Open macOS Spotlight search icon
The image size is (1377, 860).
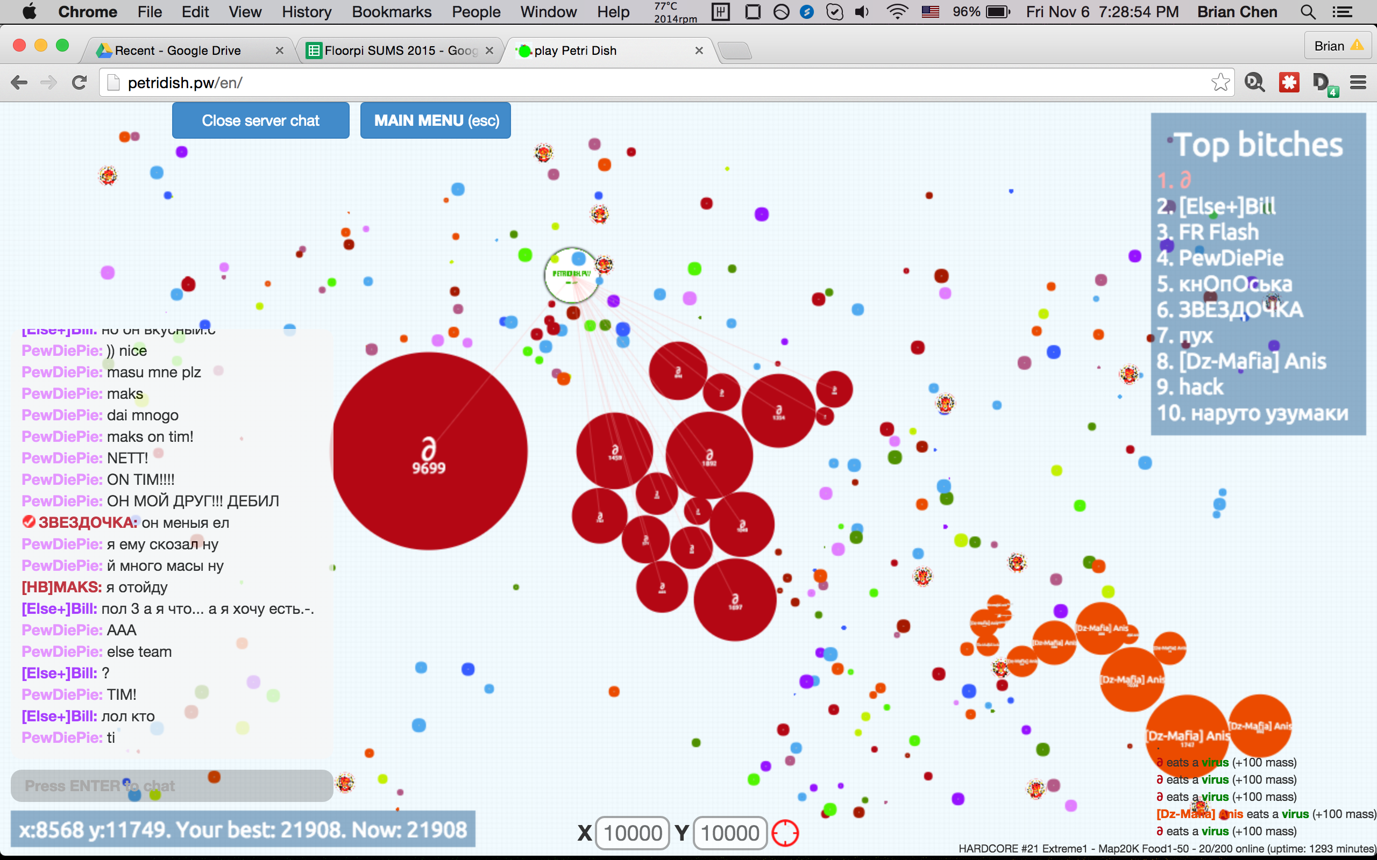coord(1308,12)
